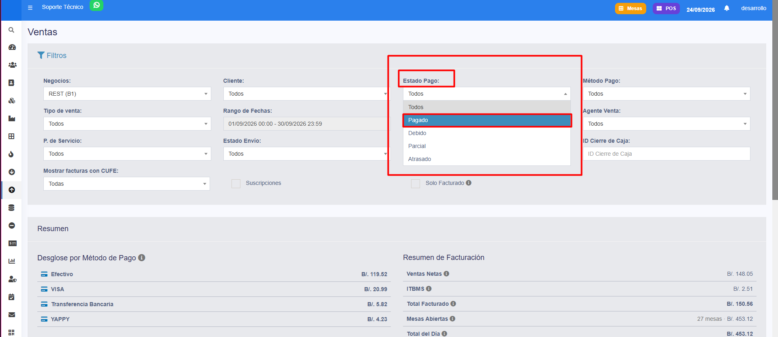Open the down-arrow circle icon in sidebar
The image size is (778, 337).
12,172
